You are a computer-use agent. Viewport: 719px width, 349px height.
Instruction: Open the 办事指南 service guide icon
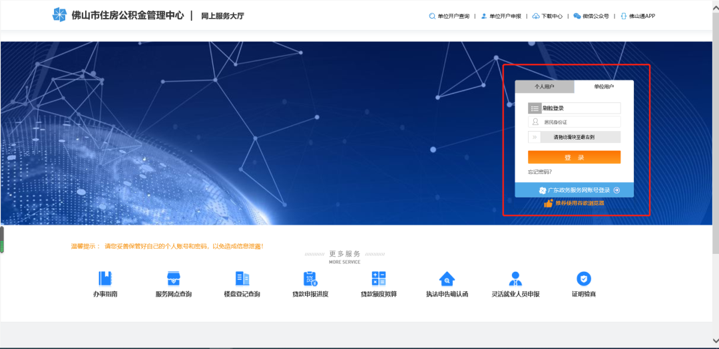click(x=105, y=279)
